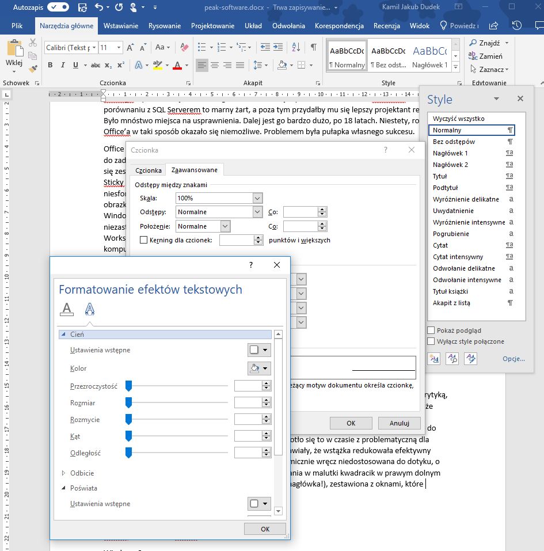Open the Wstawianie ribbon tab
The width and height of the screenshot is (544, 551).
click(121, 26)
